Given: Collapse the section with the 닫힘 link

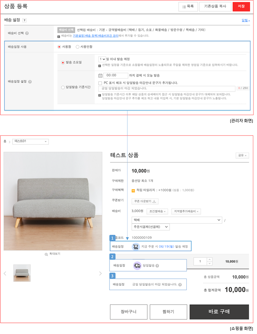Looking at the screenshot, I should 245,20.
